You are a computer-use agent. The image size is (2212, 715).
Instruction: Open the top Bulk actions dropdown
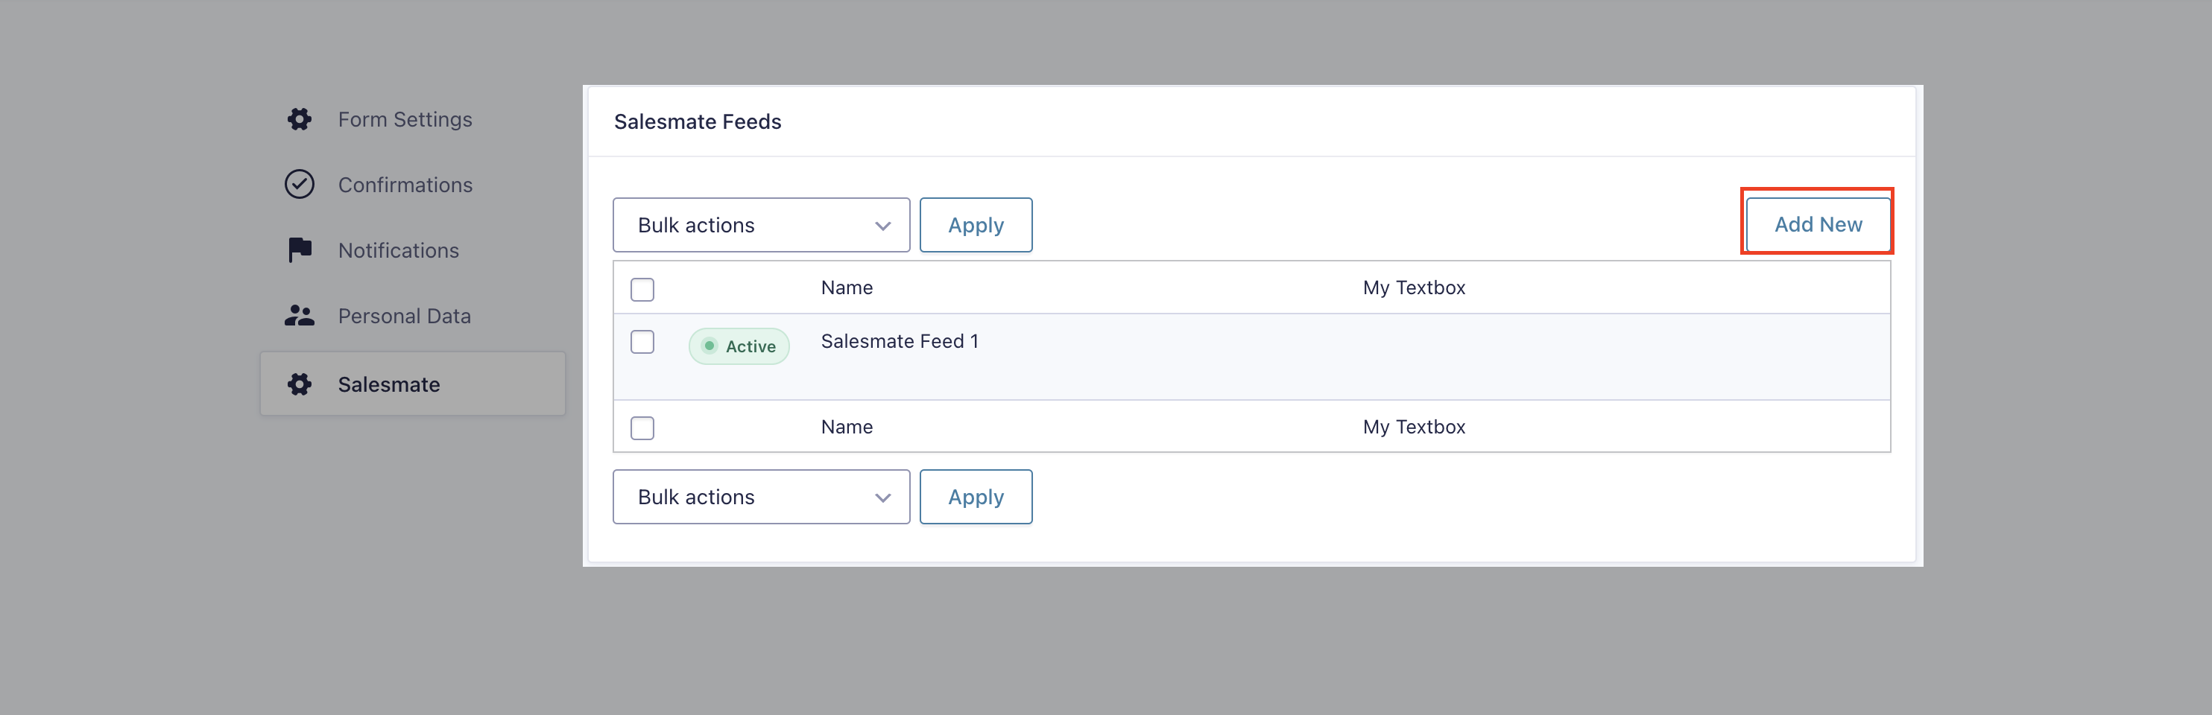tap(761, 225)
